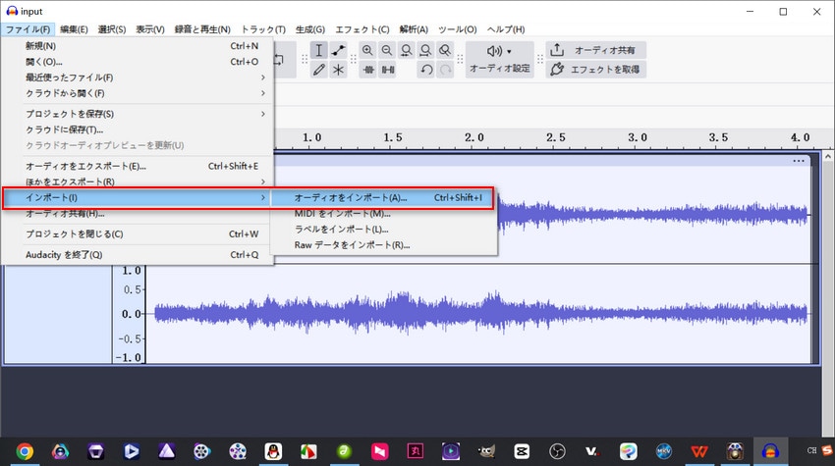Choose Audacity を終了(Q) entry

(x=138, y=255)
